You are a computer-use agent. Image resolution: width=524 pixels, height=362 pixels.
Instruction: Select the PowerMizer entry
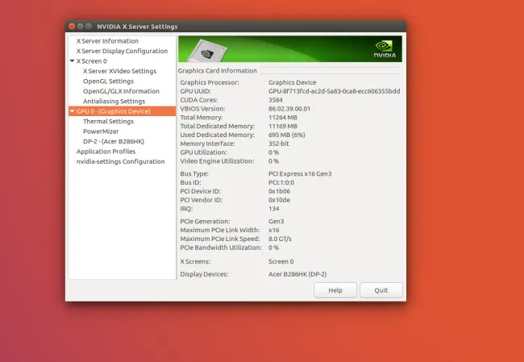coord(102,131)
